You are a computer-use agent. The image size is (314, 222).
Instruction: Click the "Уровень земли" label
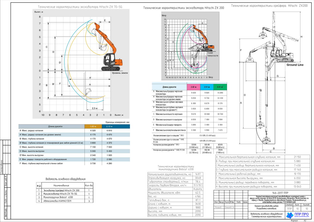(120, 73)
